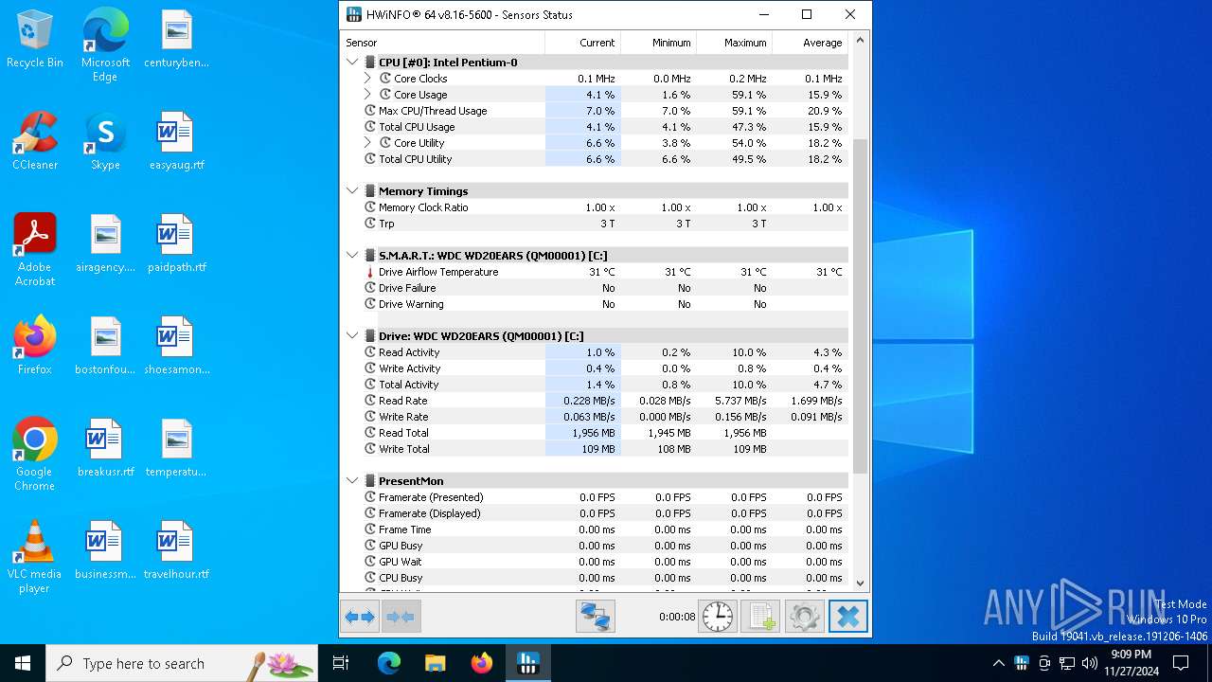The height and width of the screenshot is (682, 1212).
Task: Collapse the CPU [#0]: Intel Pentium-0 group
Action: 352,63
